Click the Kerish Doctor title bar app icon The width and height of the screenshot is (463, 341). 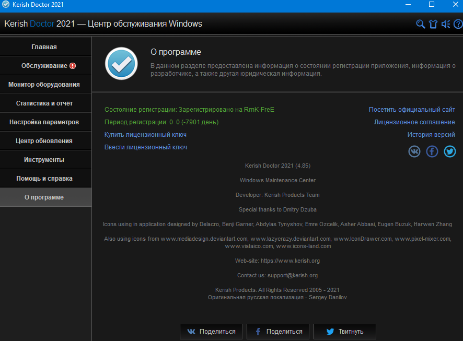pyautogui.click(x=6, y=4)
